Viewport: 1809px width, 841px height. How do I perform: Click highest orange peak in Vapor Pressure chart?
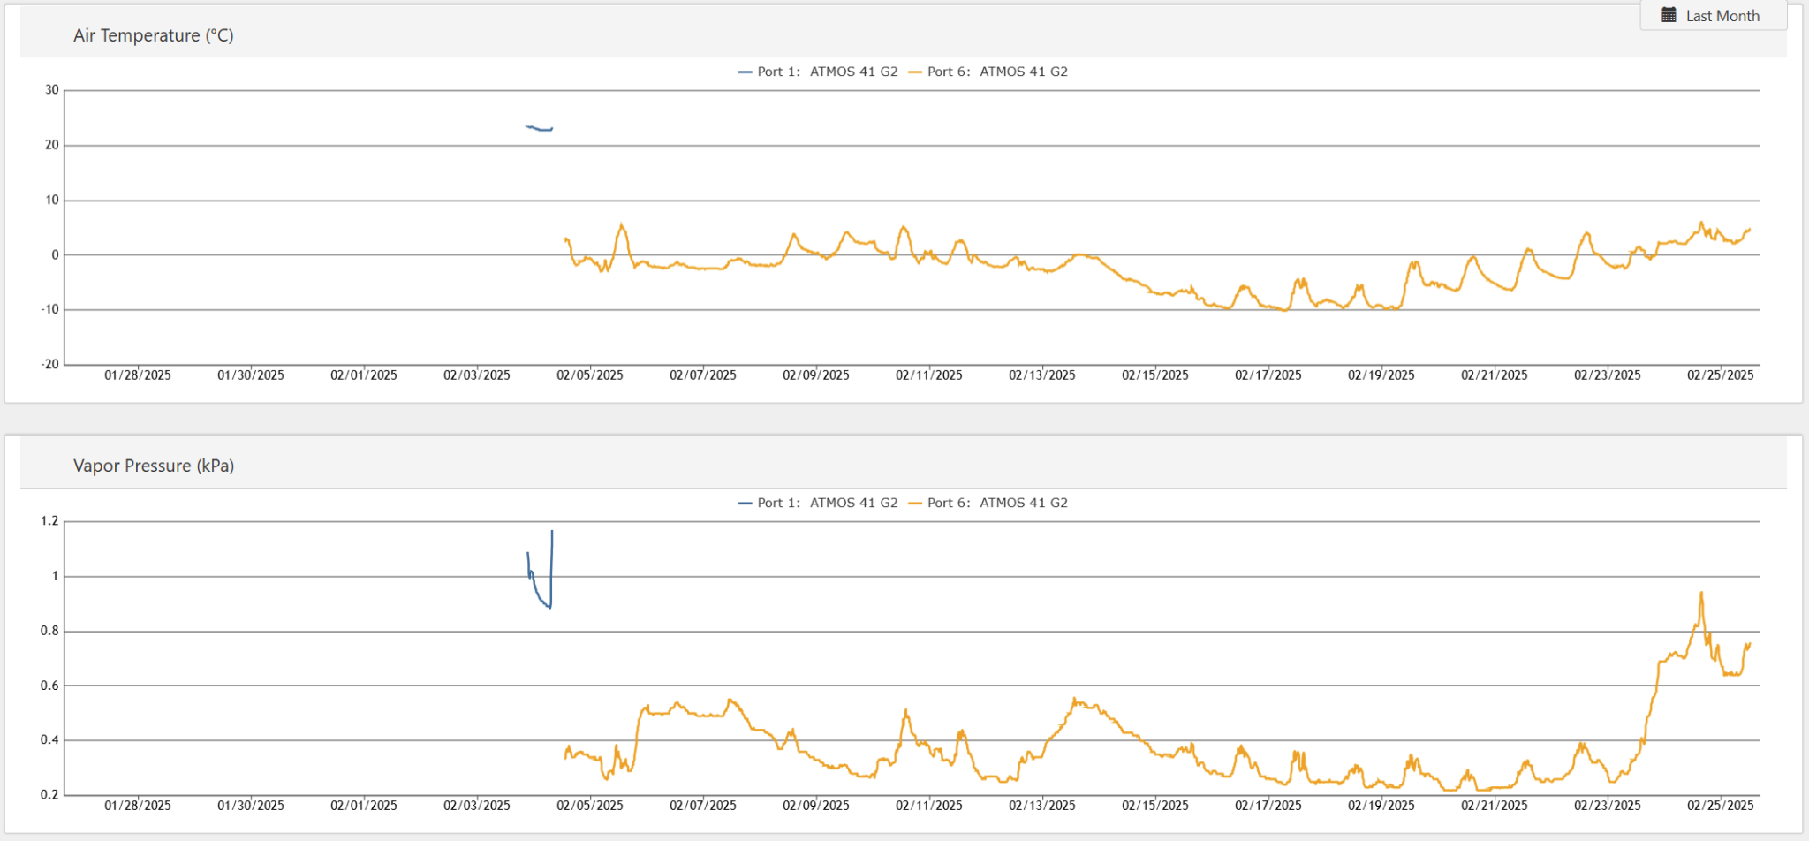[1701, 594]
